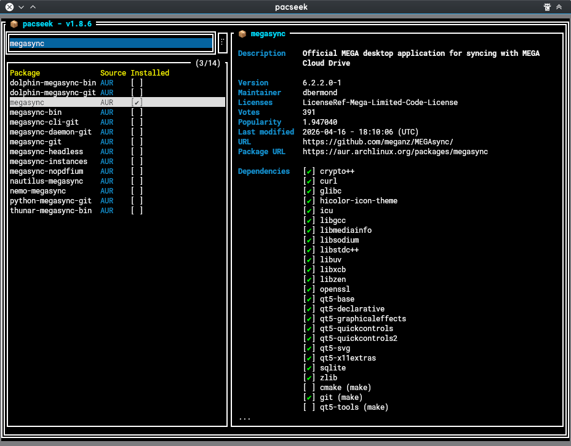Click the Installed column header
Image resolution: width=571 pixels, height=446 pixels.
click(150, 73)
